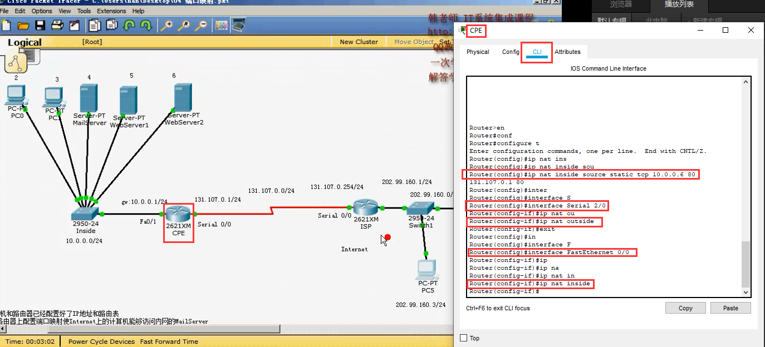Enable the Top checkbox
The width and height of the screenshot is (765, 347).
click(x=464, y=338)
